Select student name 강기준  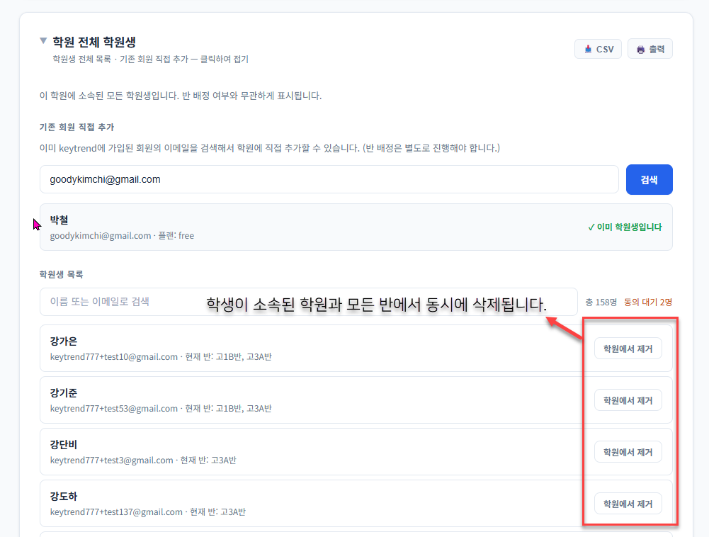click(63, 392)
